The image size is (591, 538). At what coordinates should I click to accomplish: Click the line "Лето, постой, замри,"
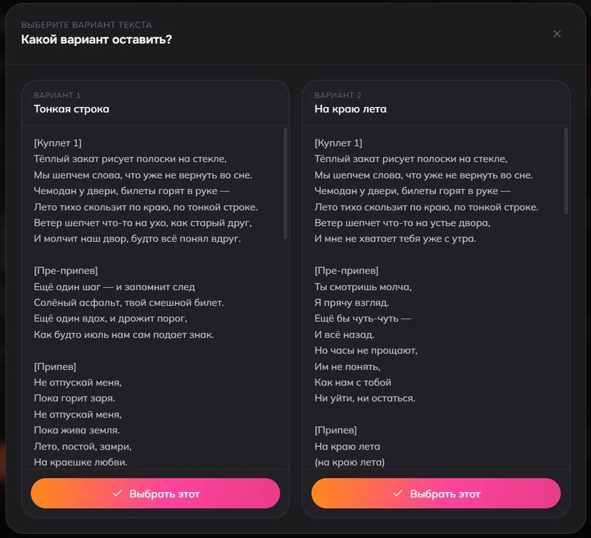click(82, 446)
